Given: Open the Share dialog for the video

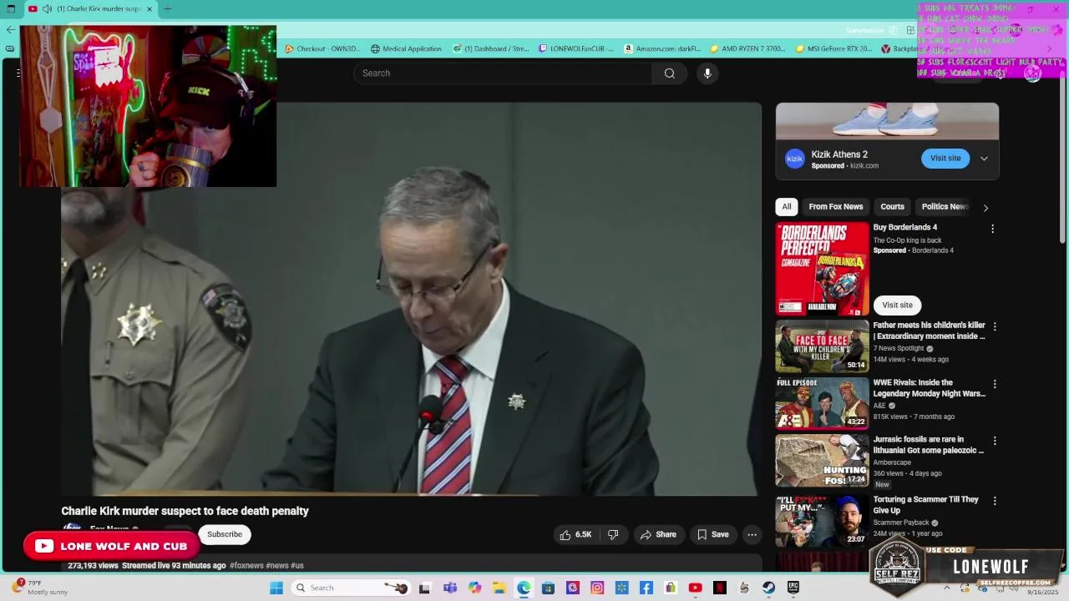Looking at the screenshot, I should pyautogui.click(x=657, y=534).
